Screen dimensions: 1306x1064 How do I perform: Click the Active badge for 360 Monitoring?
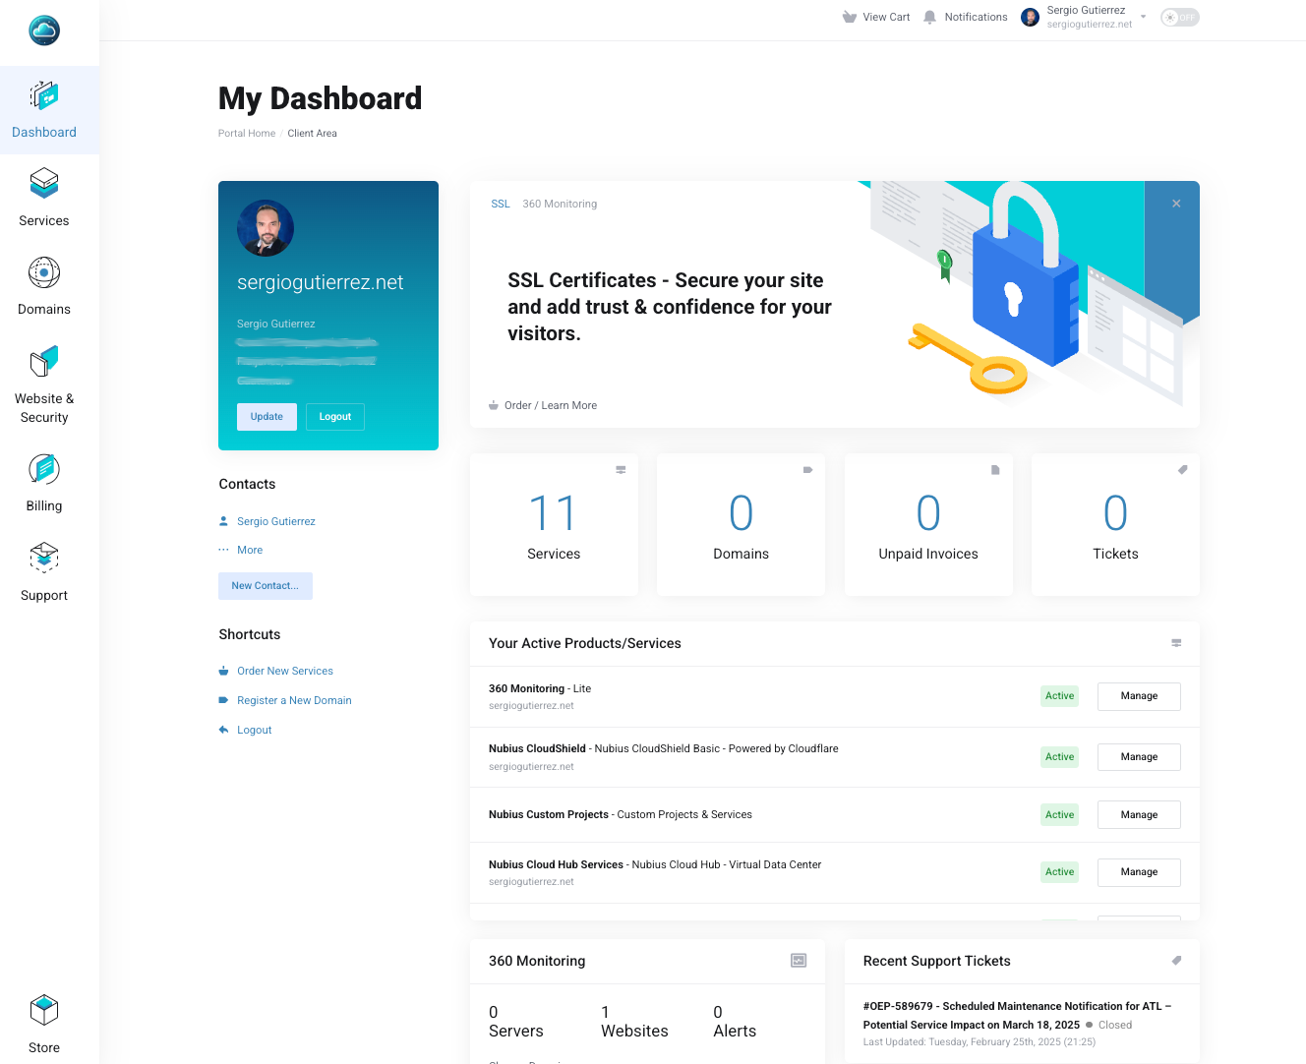[x=1060, y=696]
